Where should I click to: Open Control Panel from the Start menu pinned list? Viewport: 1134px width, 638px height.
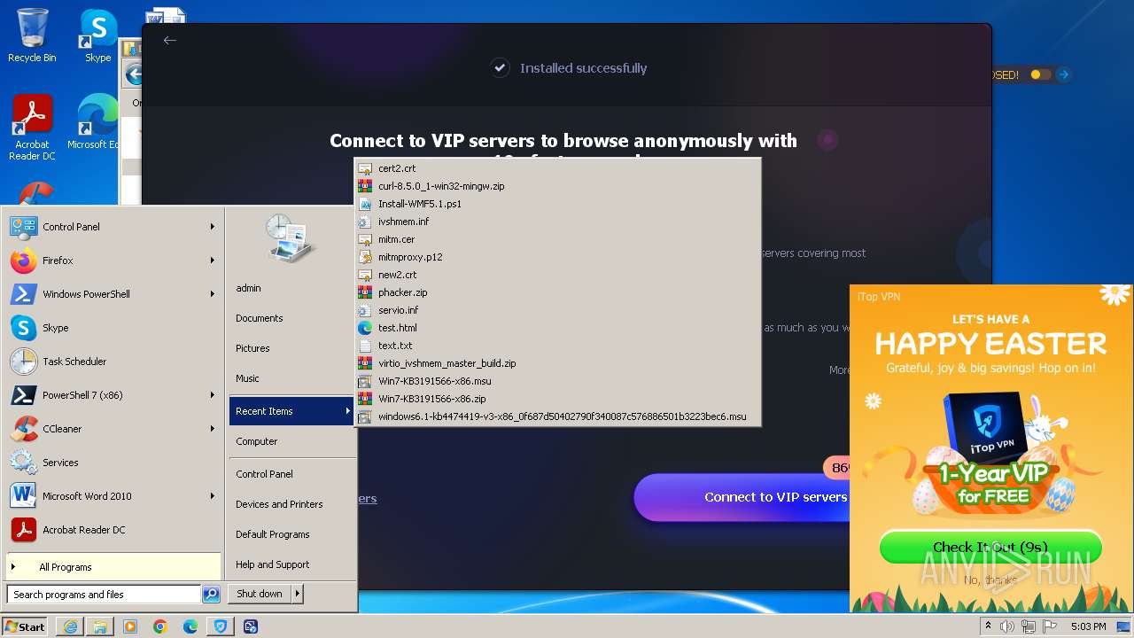(x=113, y=227)
